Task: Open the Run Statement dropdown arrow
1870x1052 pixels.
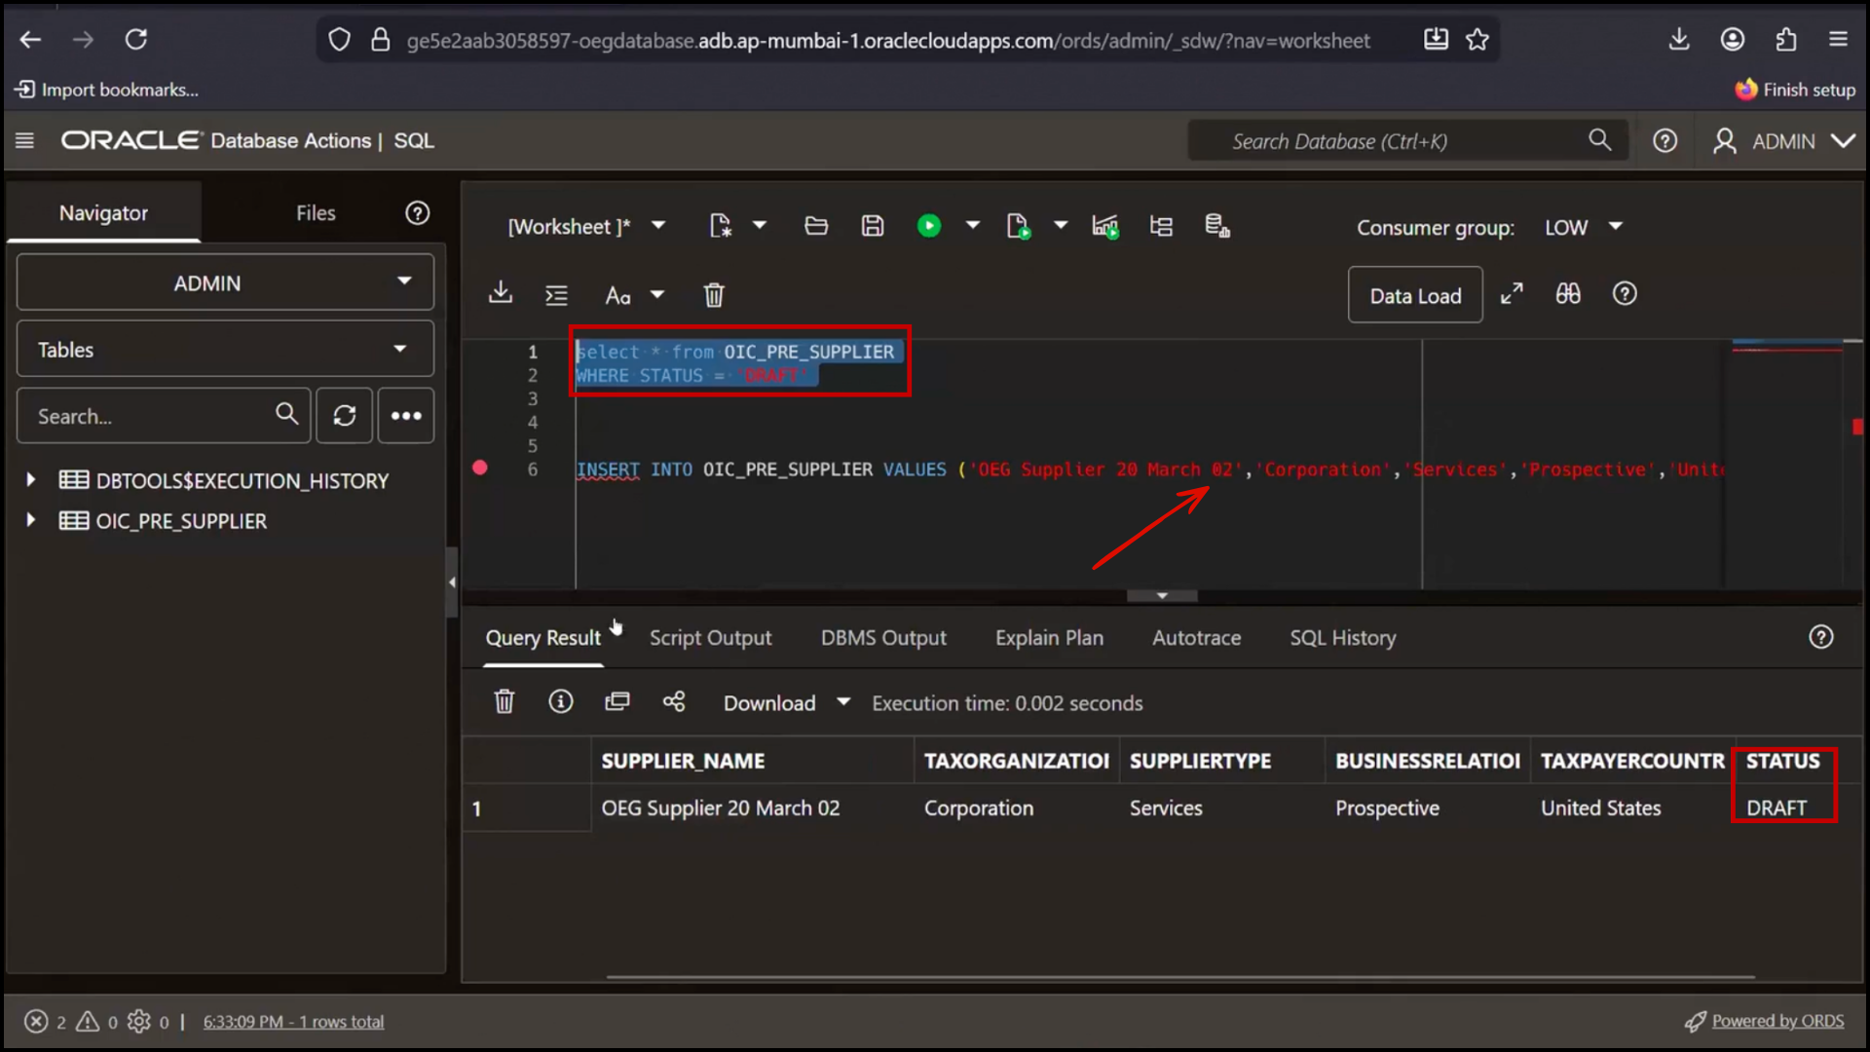Action: pyautogui.click(x=972, y=226)
